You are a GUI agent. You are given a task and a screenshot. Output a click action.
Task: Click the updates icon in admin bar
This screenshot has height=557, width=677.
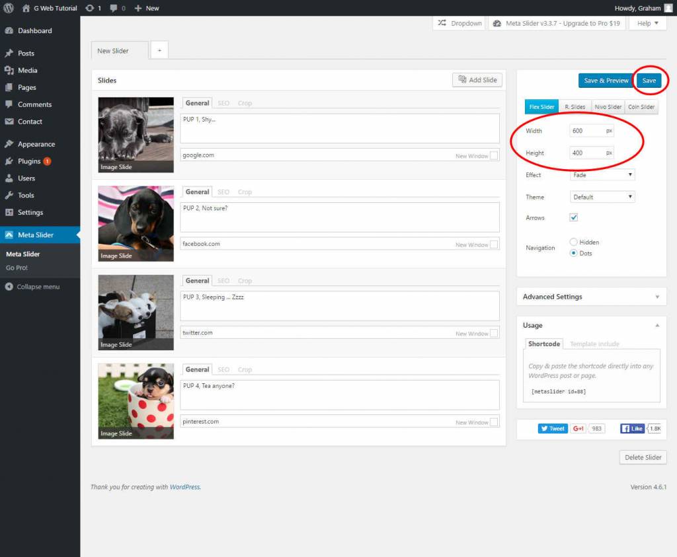(90, 8)
